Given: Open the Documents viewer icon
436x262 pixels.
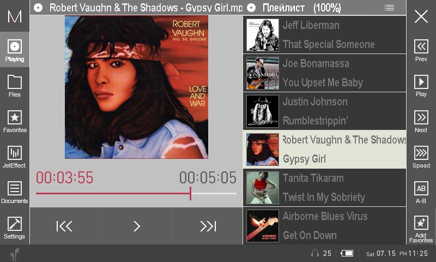Looking at the screenshot, I should tap(15, 188).
